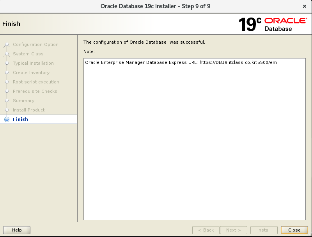Click the blue Finish step bullet icon
The height and width of the screenshot is (237, 312).
[7, 119]
